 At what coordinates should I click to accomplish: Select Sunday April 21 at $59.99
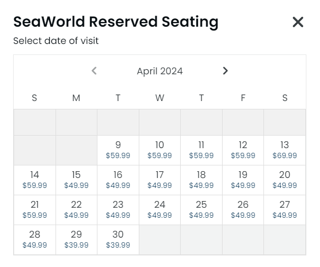[35, 209]
